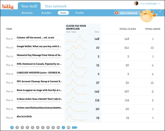Click the sparkline for Column: off the record
The image size is (165, 131).
click(76, 39)
